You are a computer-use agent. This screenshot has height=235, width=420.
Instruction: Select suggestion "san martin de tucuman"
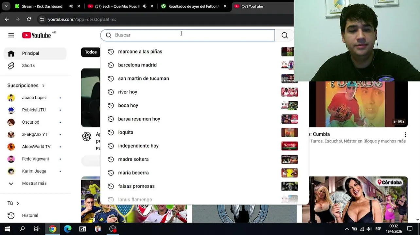click(144, 78)
